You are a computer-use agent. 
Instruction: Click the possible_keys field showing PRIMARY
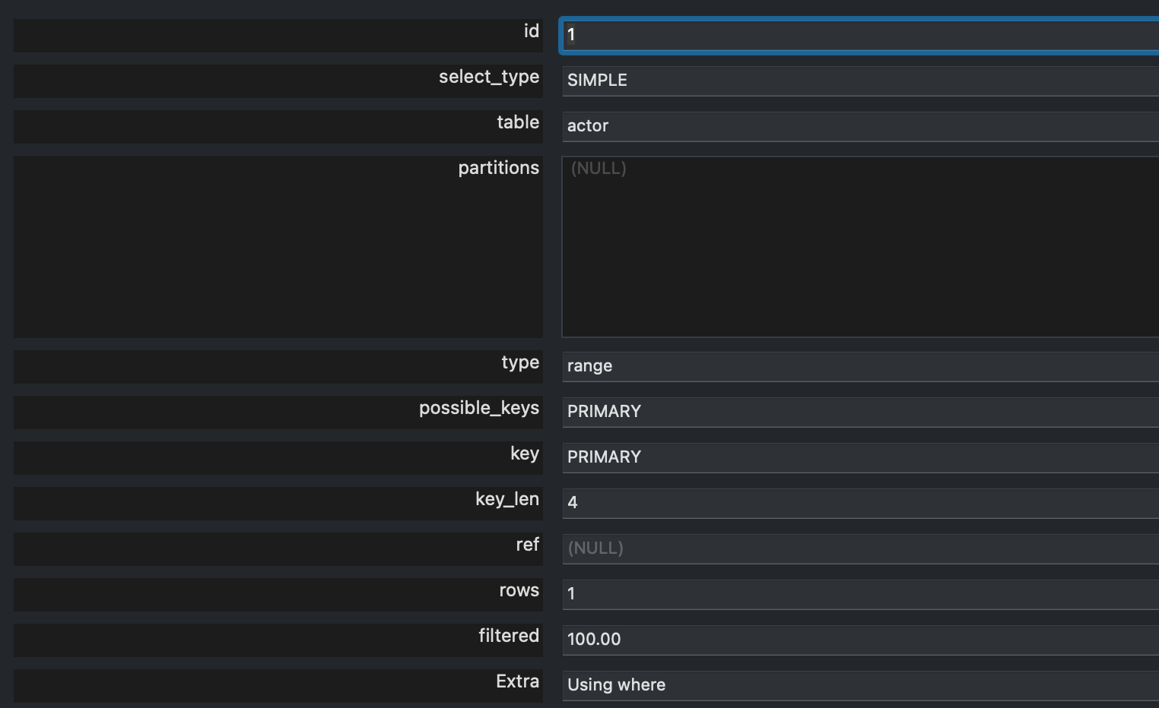pos(859,412)
